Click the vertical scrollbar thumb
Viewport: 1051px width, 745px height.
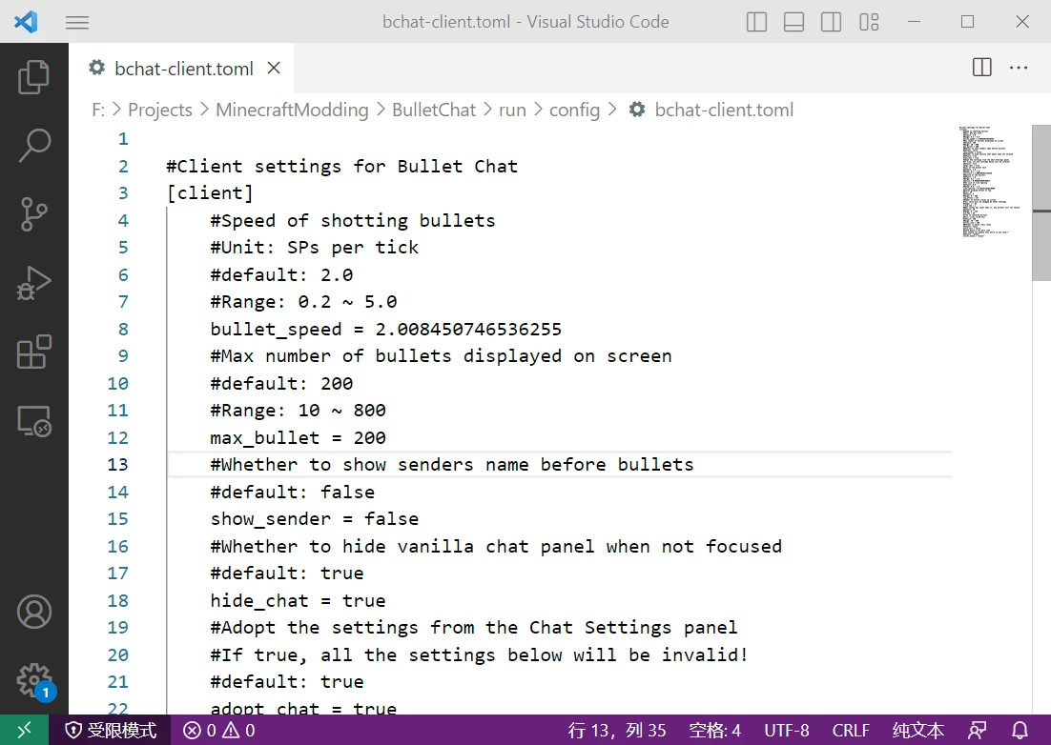click(x=1041, y=203)
